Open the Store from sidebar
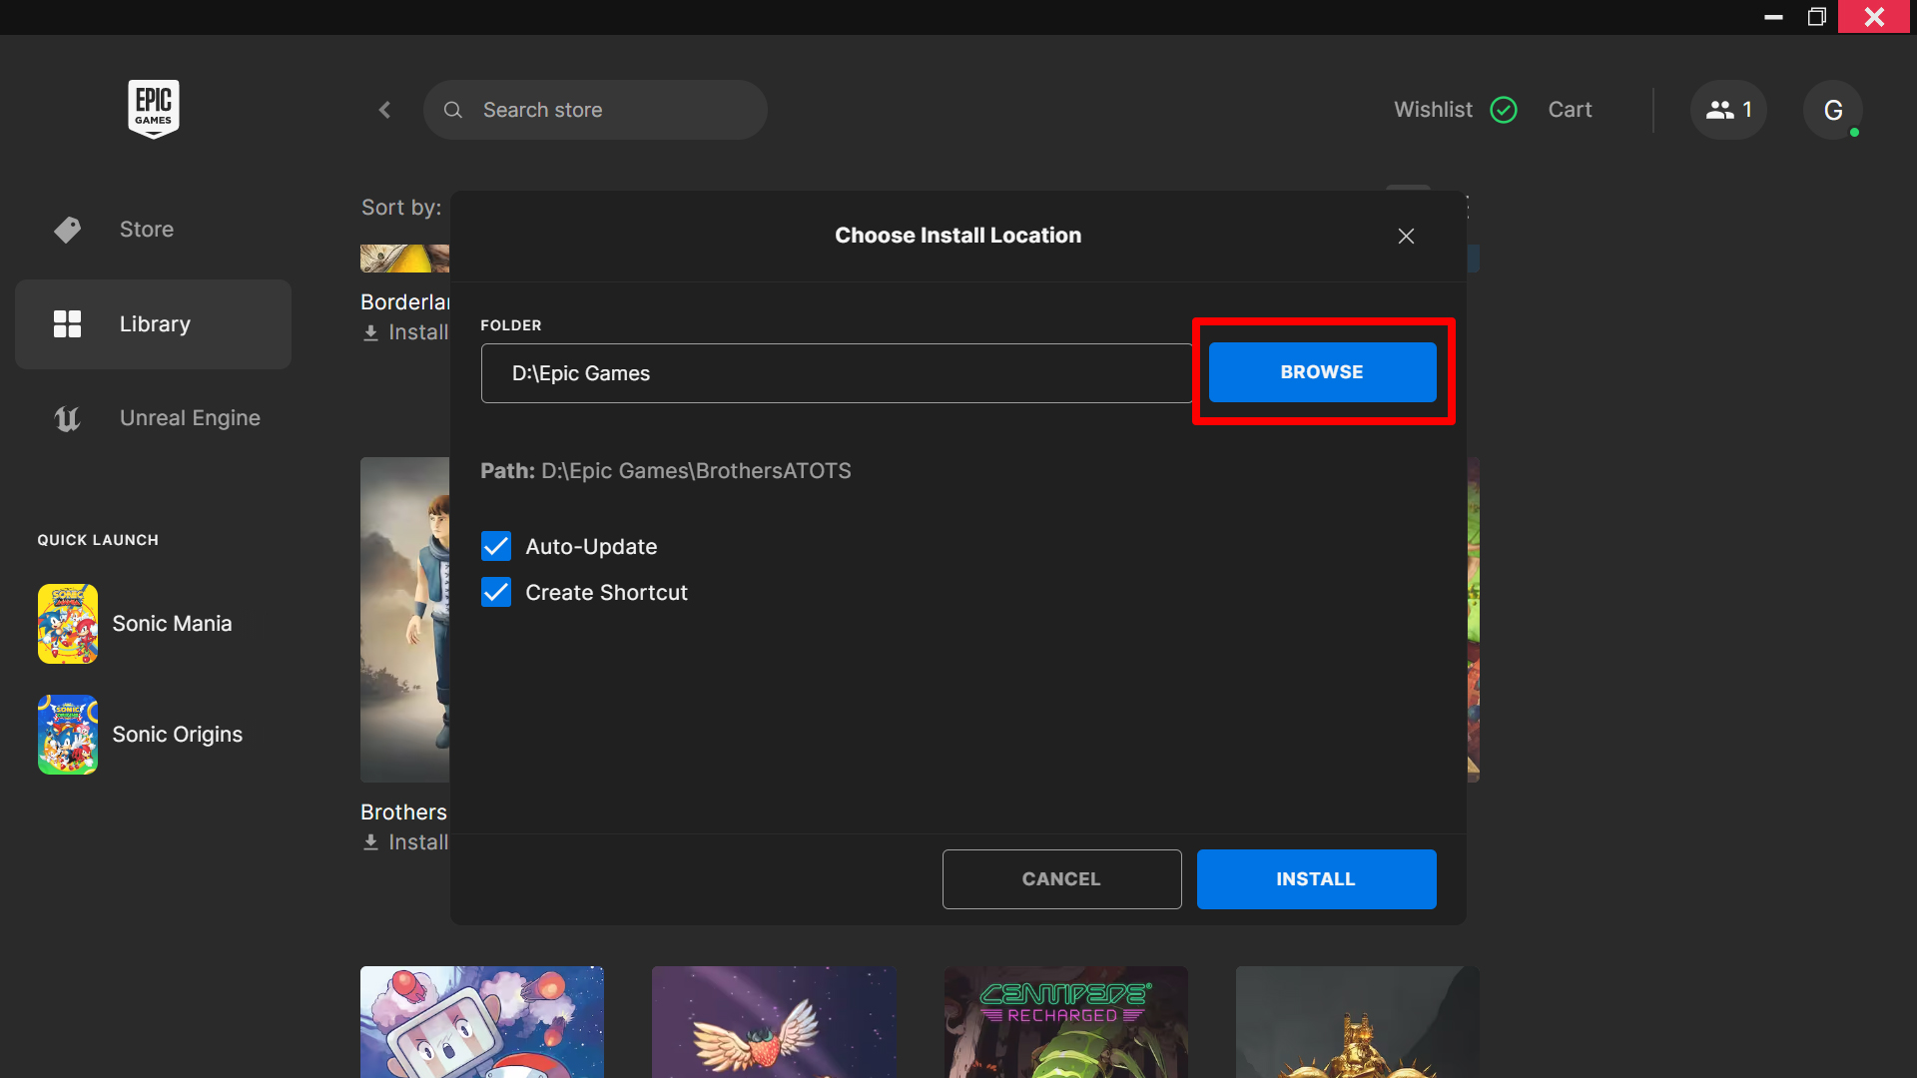This screenshot has height=1078, width=1917. point(146,230)
